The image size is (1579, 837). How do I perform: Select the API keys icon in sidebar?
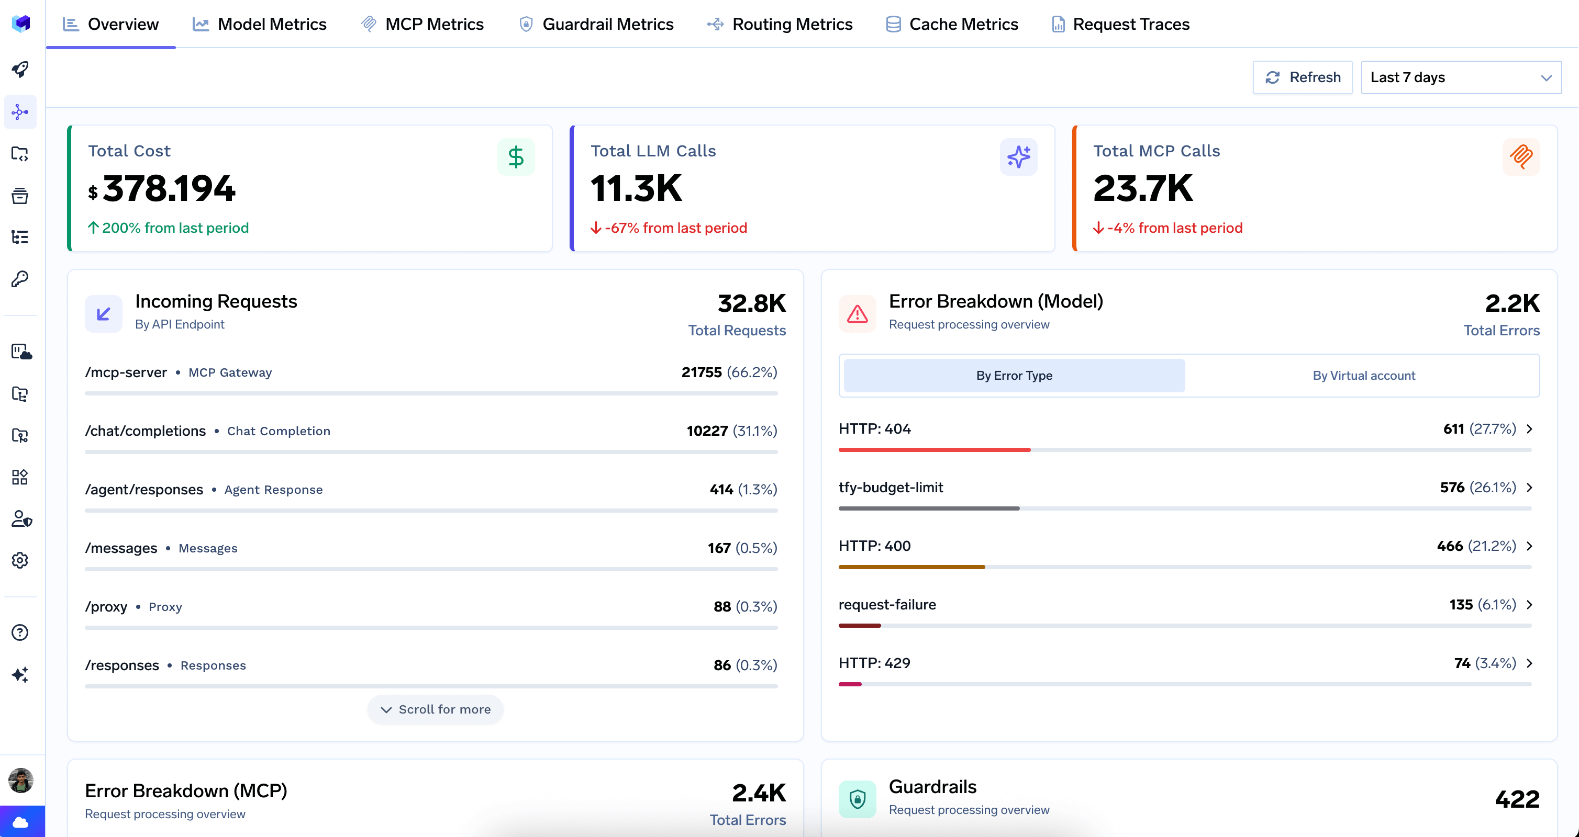[20, 279]
